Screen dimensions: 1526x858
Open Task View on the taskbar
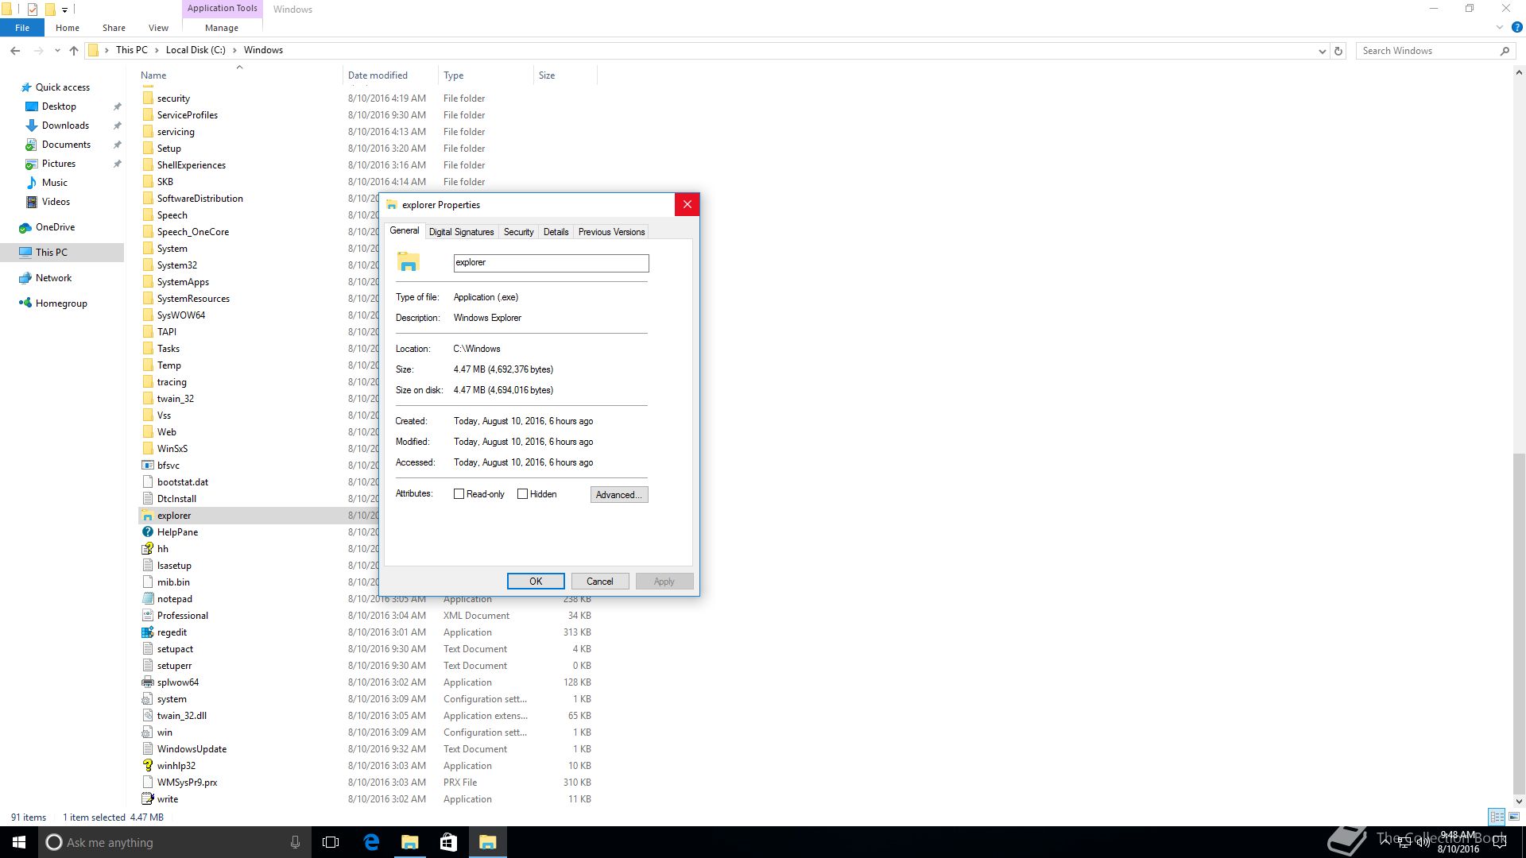point(331,842)
